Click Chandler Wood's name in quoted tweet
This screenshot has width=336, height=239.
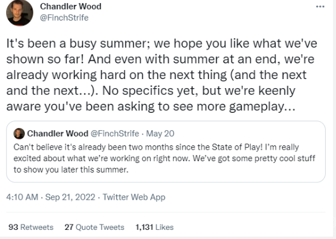click(x=58, y=133)
